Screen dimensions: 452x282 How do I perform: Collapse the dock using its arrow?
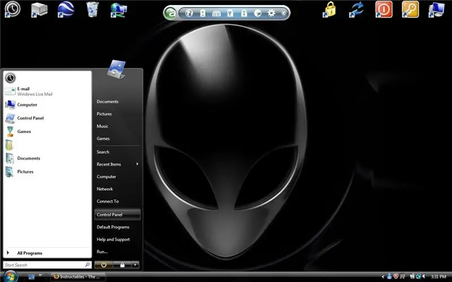point(284,13)
